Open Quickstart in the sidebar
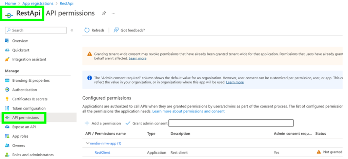 point(21,50)
